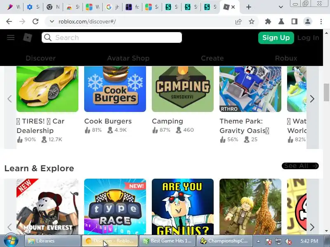Open Chrome three-dot menu
Screen dimensions: 330x247
pos(321,21)
